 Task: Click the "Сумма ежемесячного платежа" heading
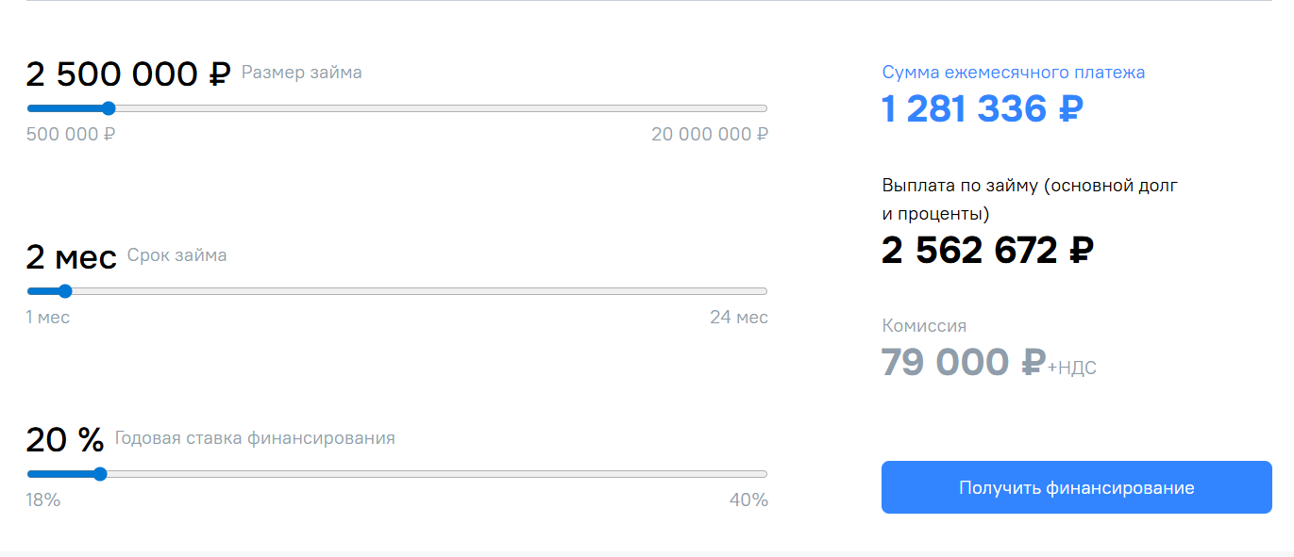pyautogui.click(x=1013, y=73)
